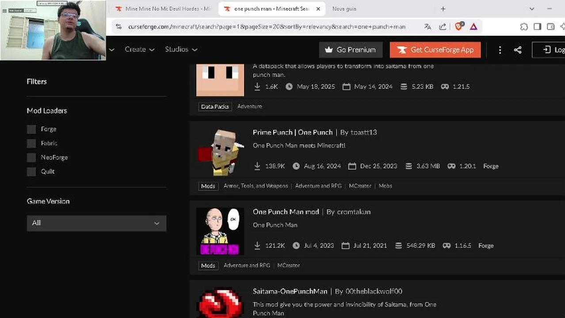Close the 'one punch man' tab
Image resolution: width=565 pixels, height=318 pixels.
click(318, 9)
